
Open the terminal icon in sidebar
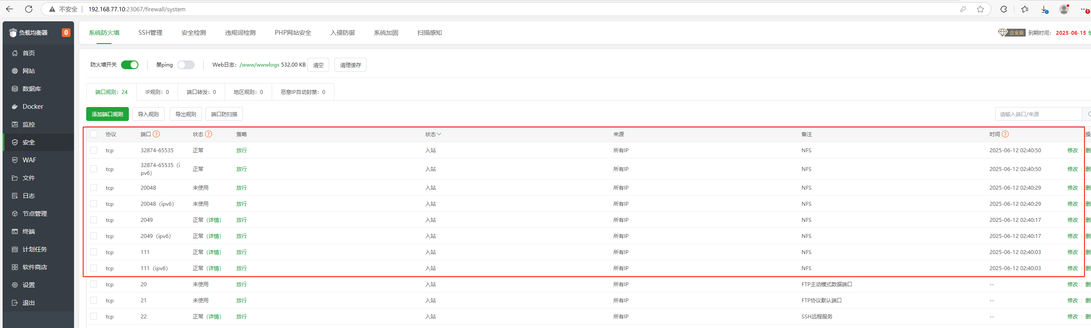click(x=15, y=231)
